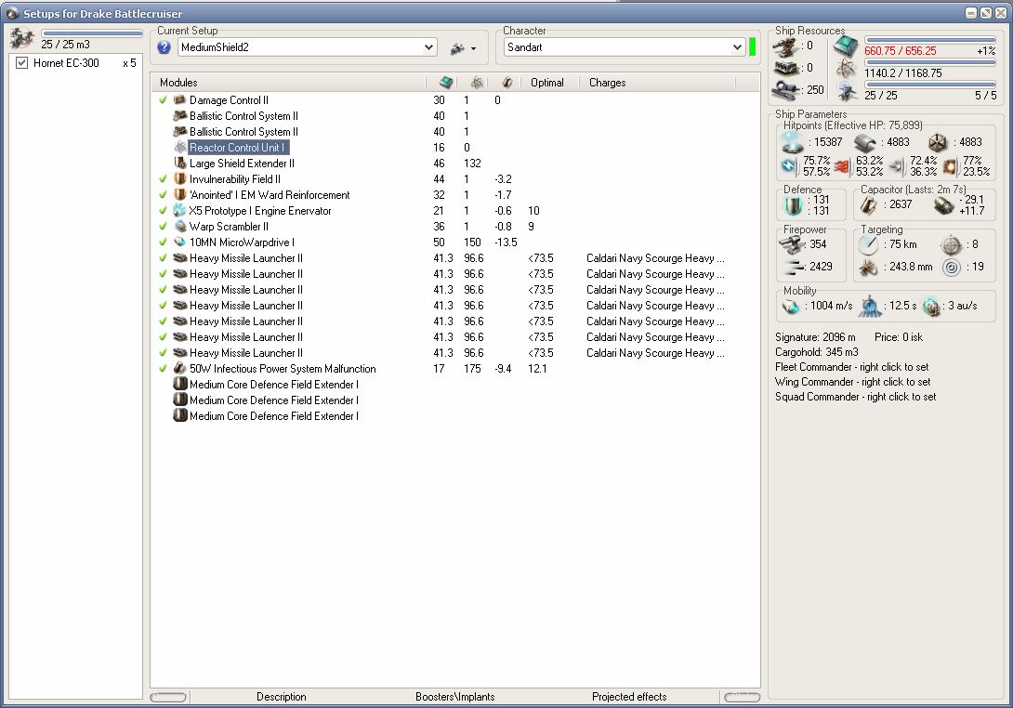1013x708 pixels.
Task: Open the Character Sandart dropdown
Action: coord(737,47)
